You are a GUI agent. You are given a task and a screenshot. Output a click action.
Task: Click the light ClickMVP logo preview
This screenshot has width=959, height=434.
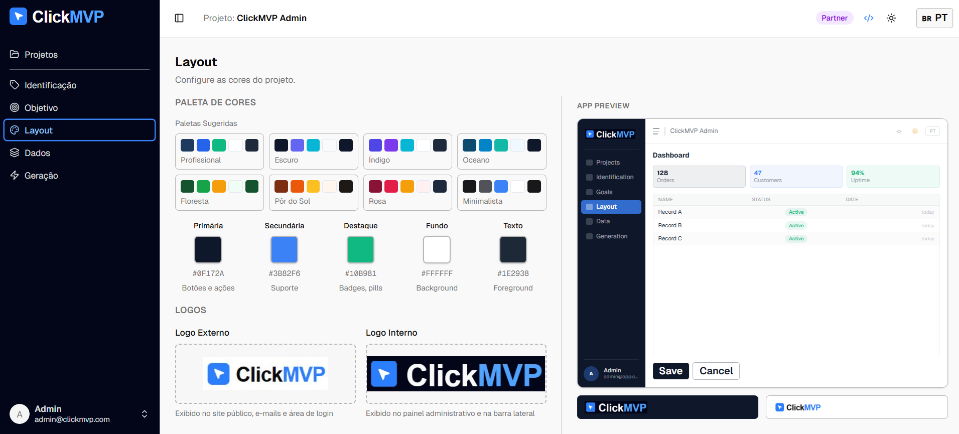tap(857, 407)
